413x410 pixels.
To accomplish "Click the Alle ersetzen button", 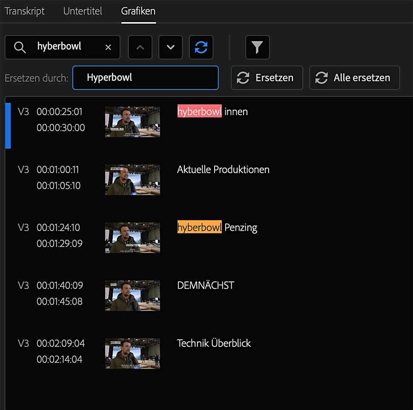I will pos(355,77).
